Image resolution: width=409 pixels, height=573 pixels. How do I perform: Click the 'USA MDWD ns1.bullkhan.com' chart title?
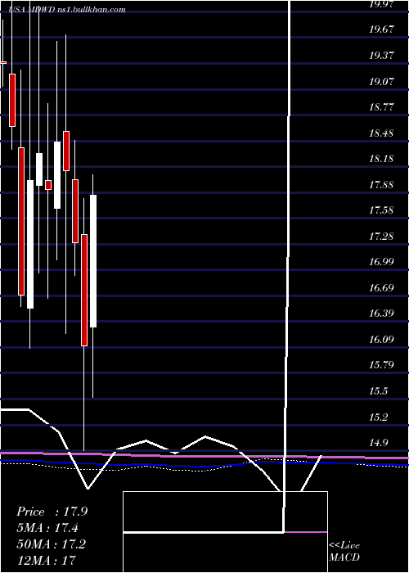pyautogui.click(x=68, y=10)
